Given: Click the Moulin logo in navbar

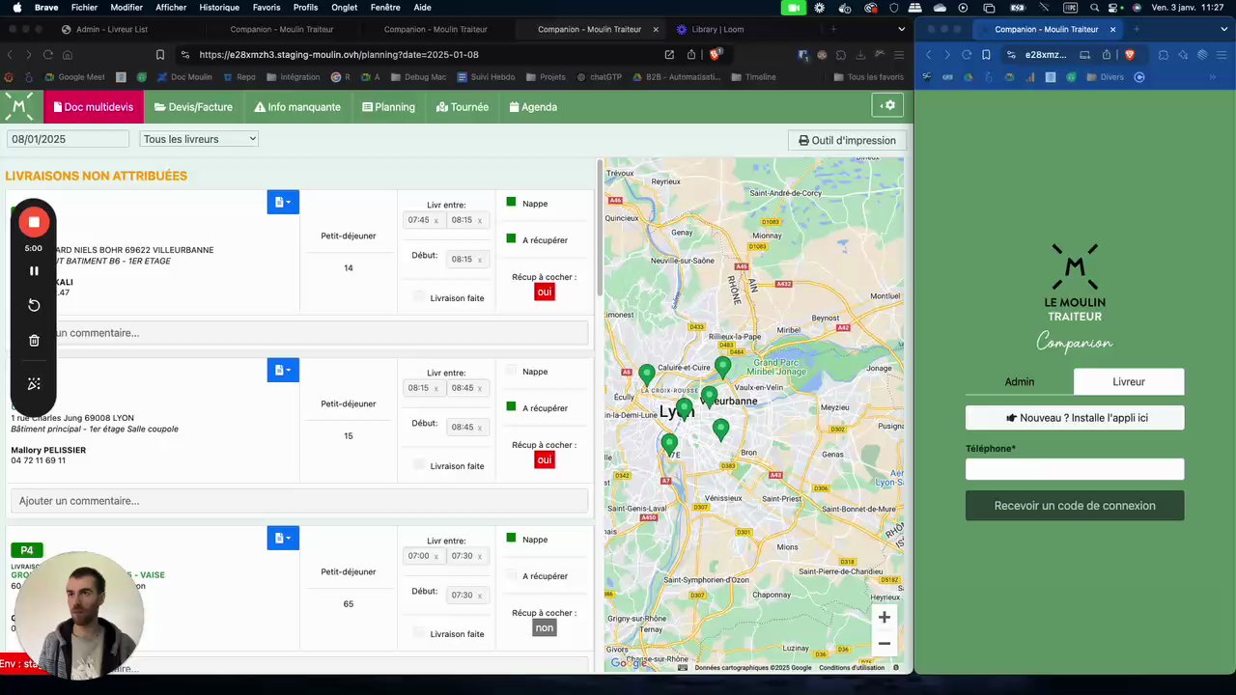Looking at the screenshot, I should 19,106.
